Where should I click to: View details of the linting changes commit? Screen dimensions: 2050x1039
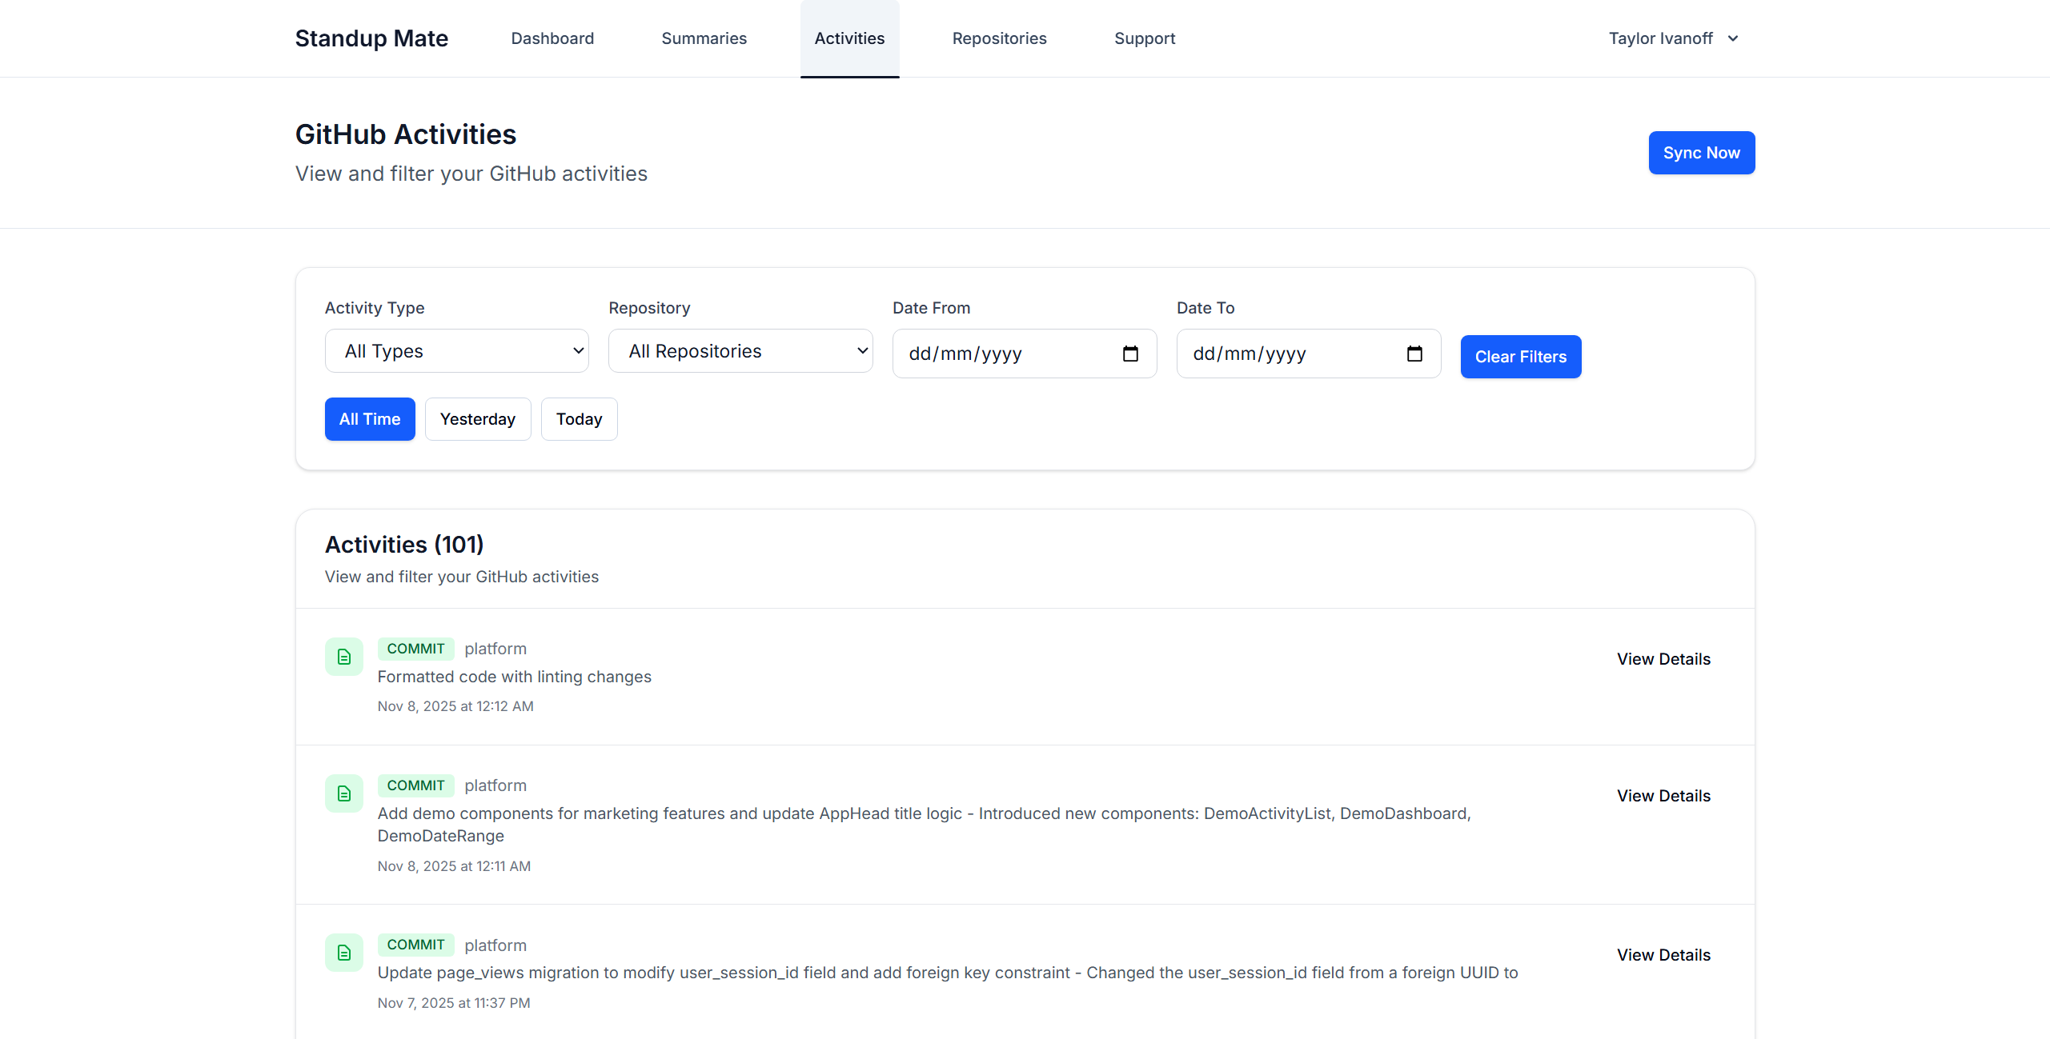(x=1663, y=659)
